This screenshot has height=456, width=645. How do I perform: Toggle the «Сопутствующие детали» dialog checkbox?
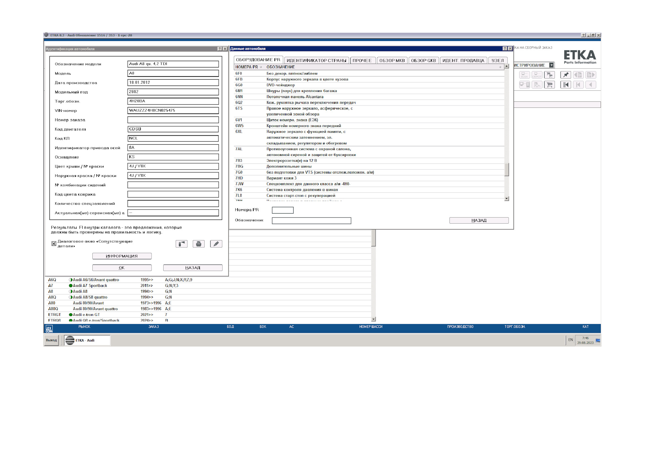pyautogui.click(x=54, y=243)
